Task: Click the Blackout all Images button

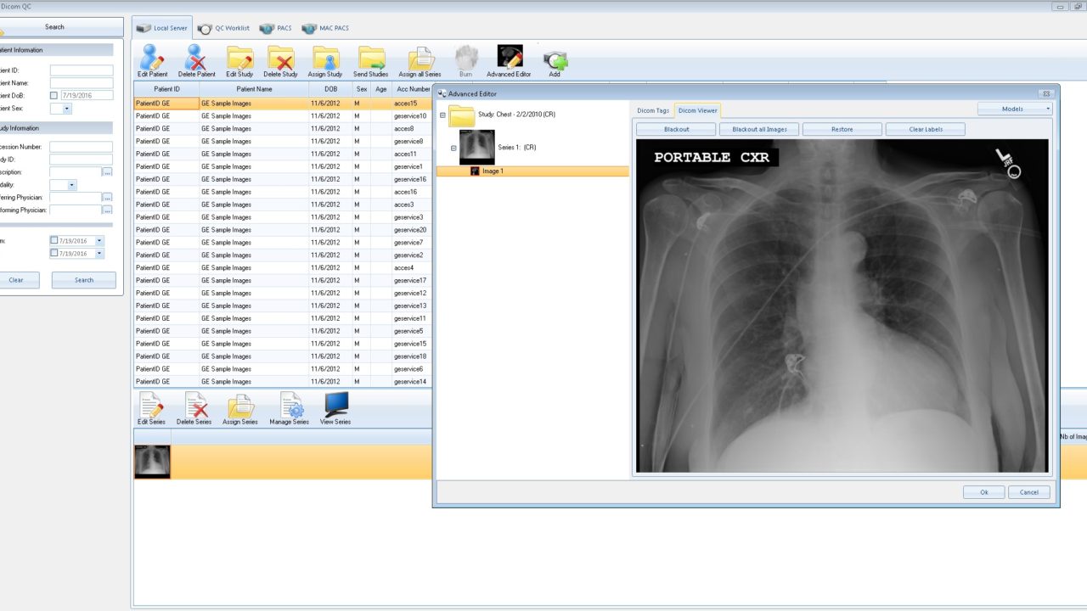Action: [759, 129]
